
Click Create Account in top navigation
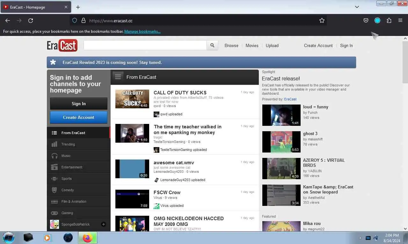tap(318, 45)
